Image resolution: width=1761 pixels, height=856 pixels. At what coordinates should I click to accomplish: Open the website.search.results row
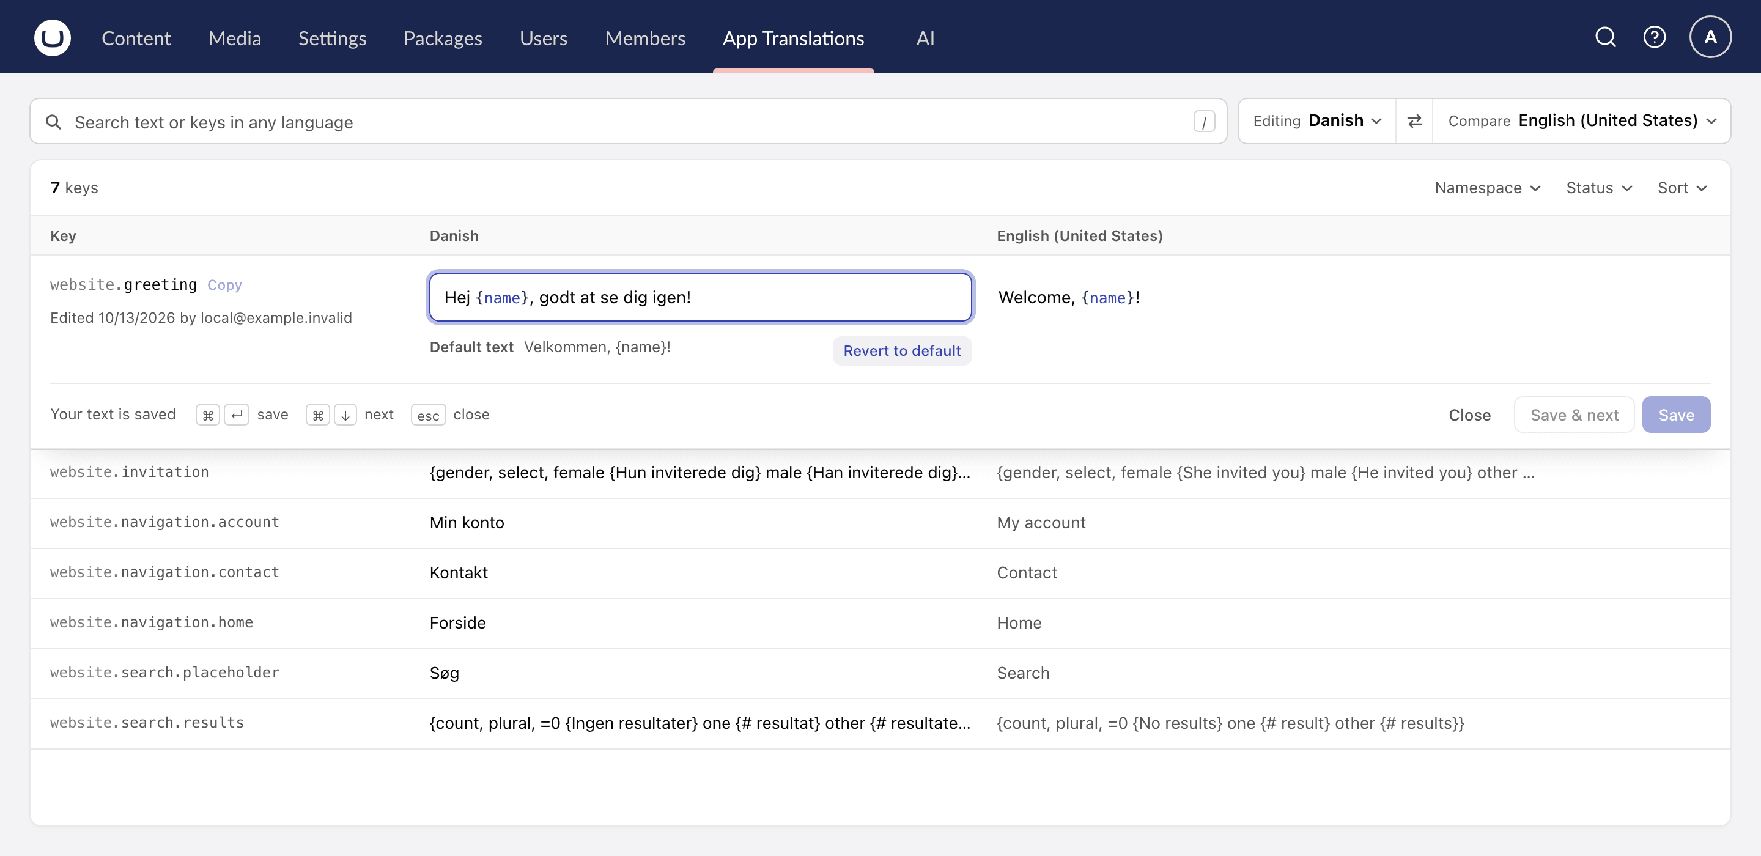(880, 723)
